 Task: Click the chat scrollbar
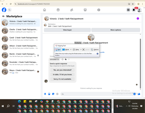click(140, 63)
